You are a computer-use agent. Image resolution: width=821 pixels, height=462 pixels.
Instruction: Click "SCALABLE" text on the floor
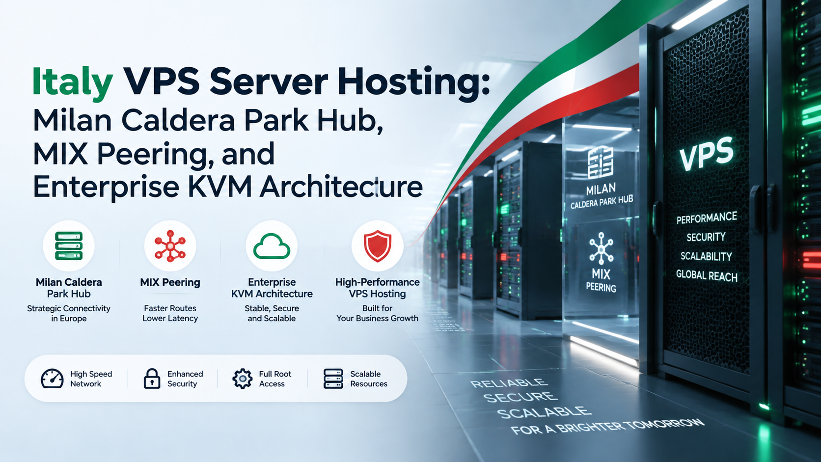[x=544, y=412]
